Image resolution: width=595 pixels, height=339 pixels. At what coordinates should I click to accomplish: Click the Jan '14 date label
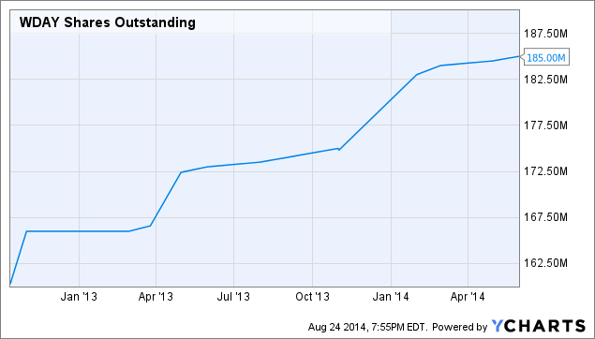(x=391, y=296)
